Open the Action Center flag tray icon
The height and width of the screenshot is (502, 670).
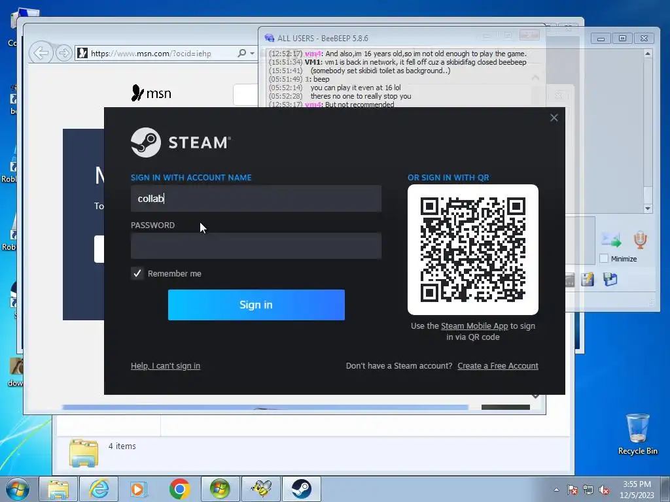tap(573, 490)
